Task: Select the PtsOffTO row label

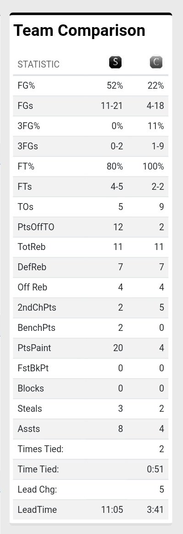Action: tap(36, 227)
